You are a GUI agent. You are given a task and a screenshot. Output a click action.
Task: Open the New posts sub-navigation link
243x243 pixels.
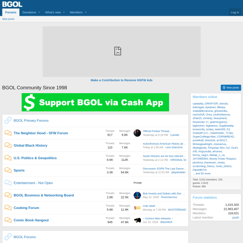click(x=8, y=19)
